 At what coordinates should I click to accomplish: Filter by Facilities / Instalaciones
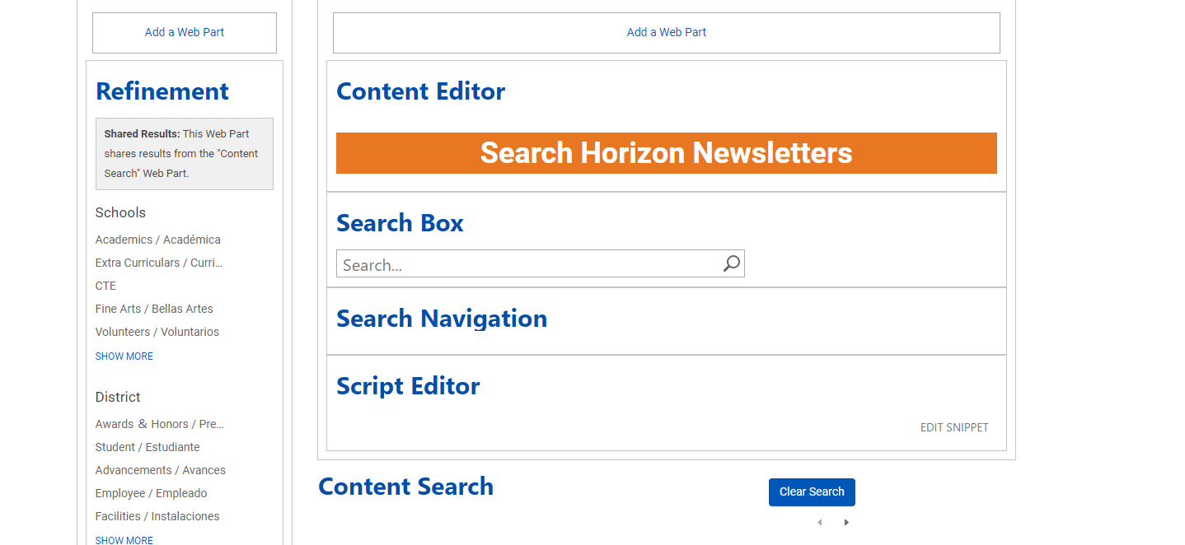(157, 516)
